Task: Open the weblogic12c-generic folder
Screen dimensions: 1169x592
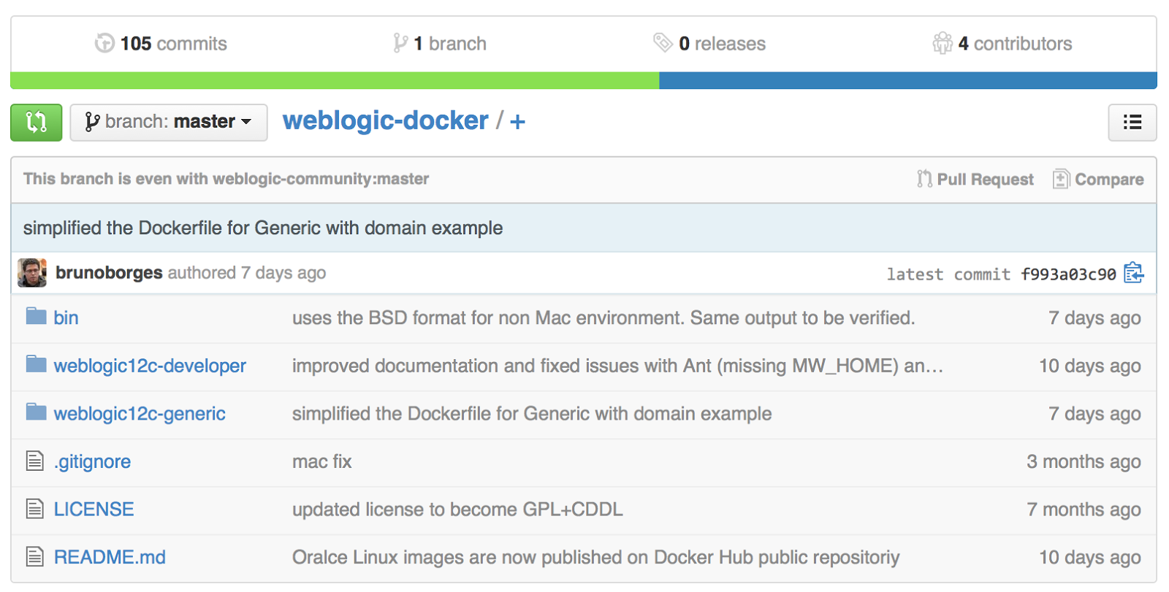Action: pos(140,414)
